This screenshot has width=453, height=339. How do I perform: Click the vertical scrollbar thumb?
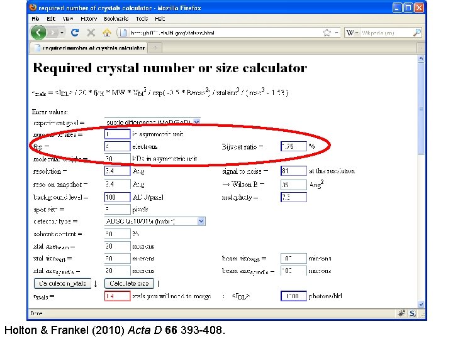pos(421,109)
